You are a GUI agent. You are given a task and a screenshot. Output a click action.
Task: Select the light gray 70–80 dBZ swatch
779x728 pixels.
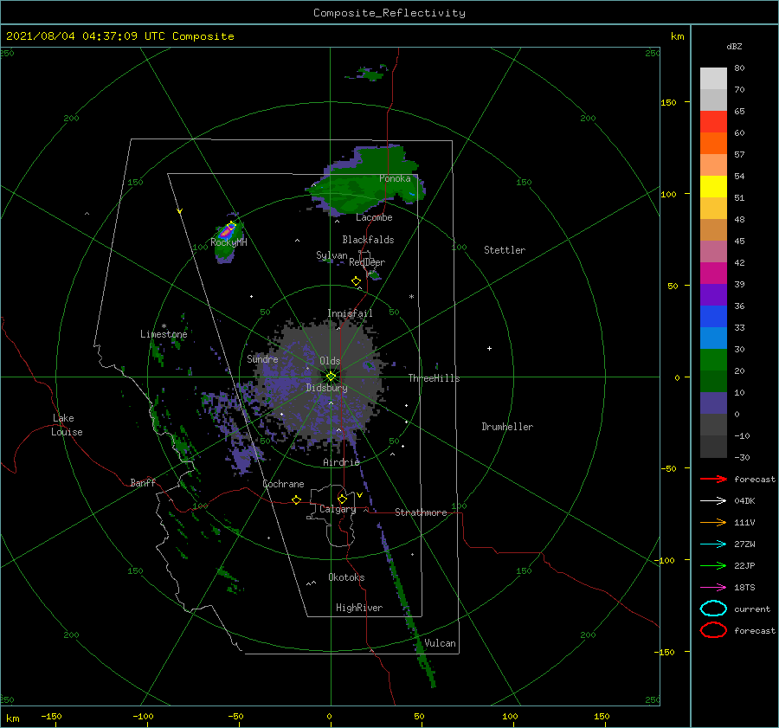point(713,79)
